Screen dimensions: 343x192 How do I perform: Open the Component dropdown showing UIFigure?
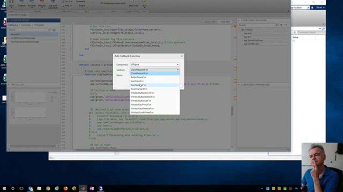pos(155,65)
